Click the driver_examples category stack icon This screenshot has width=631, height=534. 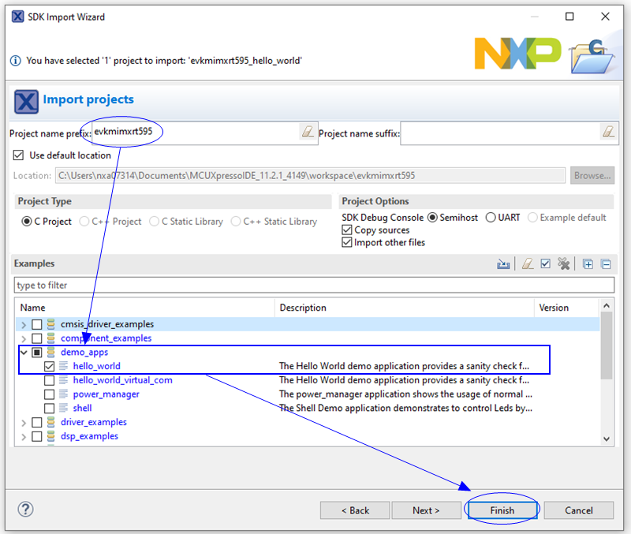point(50,422)
